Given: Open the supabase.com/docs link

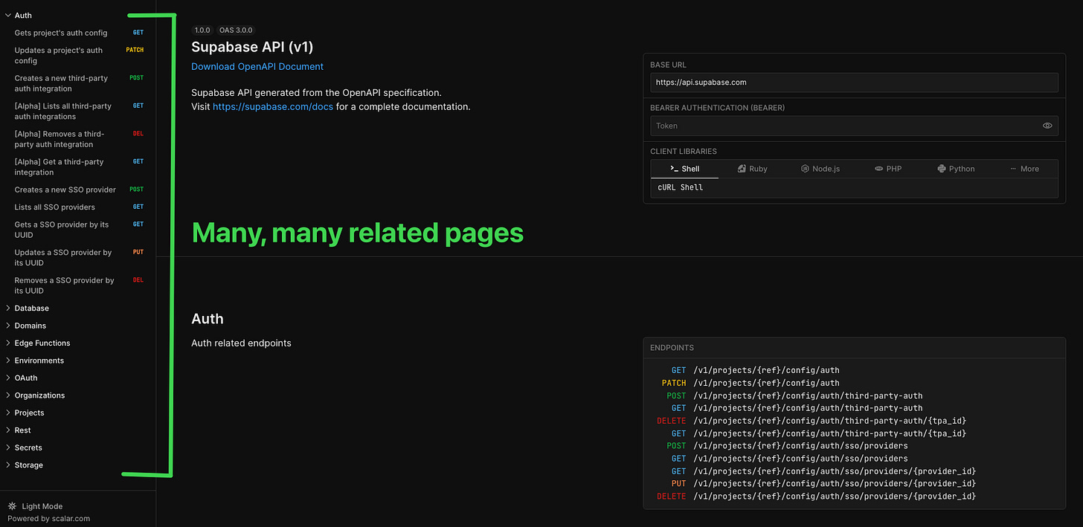Looking at the screenshot, I should point(273,106).
